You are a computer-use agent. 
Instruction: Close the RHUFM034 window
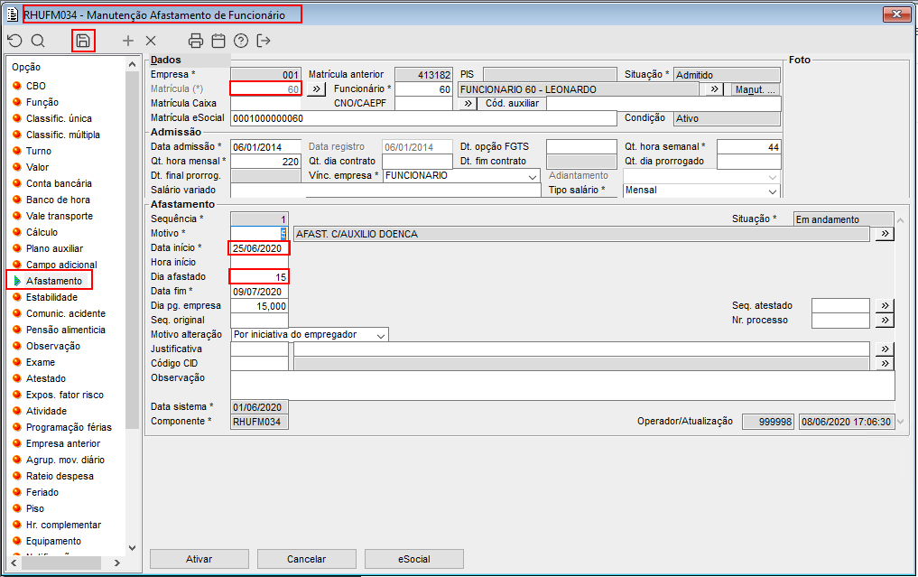(x=896, y=14)
